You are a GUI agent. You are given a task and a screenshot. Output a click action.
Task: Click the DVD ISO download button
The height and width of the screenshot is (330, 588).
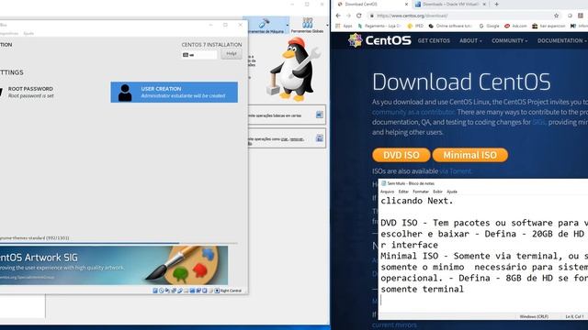click(401, 155)
